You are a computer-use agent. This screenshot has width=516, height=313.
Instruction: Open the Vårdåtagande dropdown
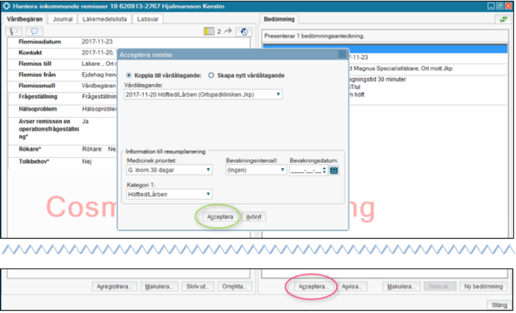point(203,93)
